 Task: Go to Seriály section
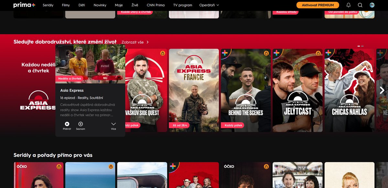tap(48, 5)
